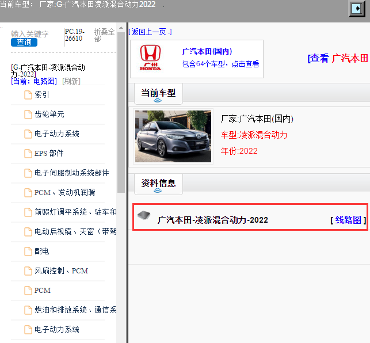Open 燃油和排放系统 entry

[x=75, y=310]
